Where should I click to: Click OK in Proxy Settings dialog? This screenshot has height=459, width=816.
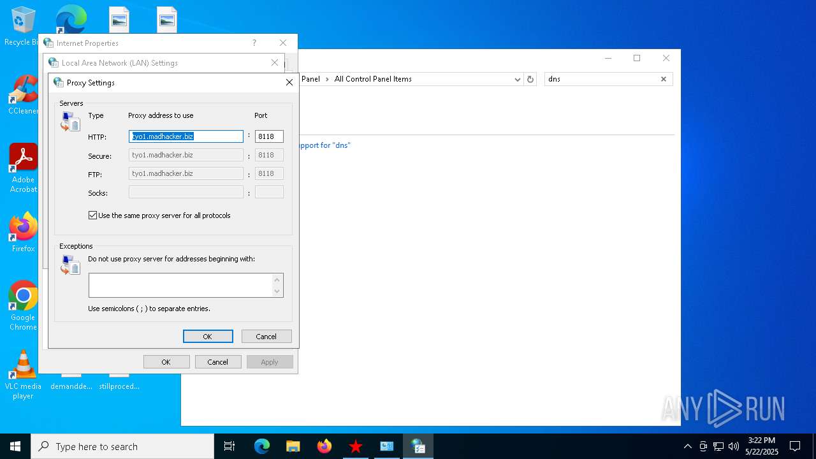(208, 336)
